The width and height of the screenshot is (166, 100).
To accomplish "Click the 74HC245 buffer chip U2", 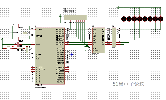I will 99,40.
